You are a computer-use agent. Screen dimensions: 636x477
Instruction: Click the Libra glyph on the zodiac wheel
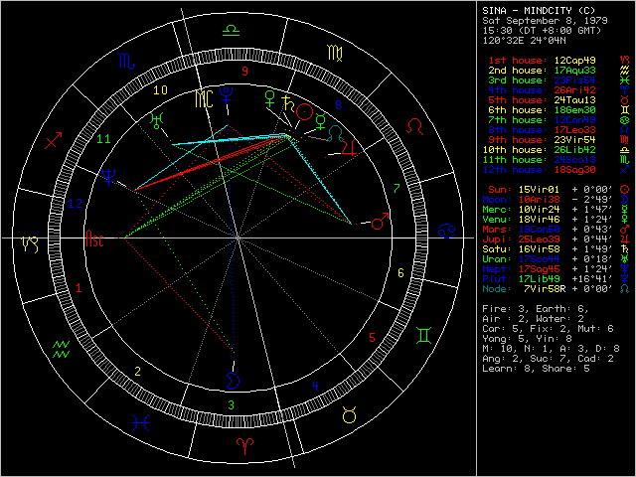pos(232,31)
